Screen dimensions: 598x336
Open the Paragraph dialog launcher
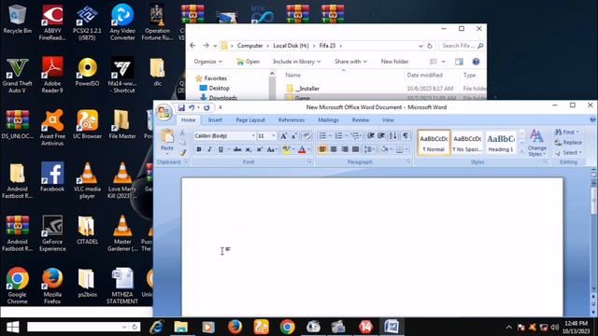408,161
